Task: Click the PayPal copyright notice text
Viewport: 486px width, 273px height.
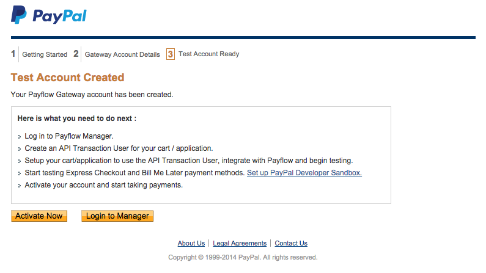Action: click(x=243, y=257)
